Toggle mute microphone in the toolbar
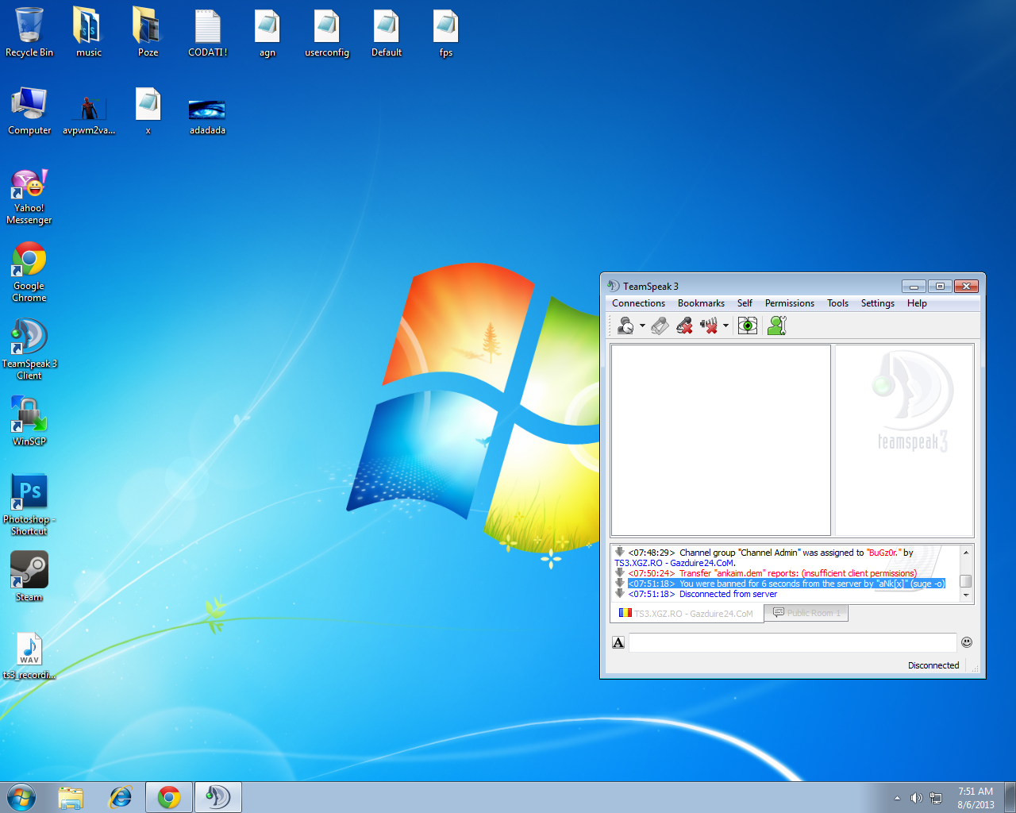1016x813 pixels. click(684, 326)
